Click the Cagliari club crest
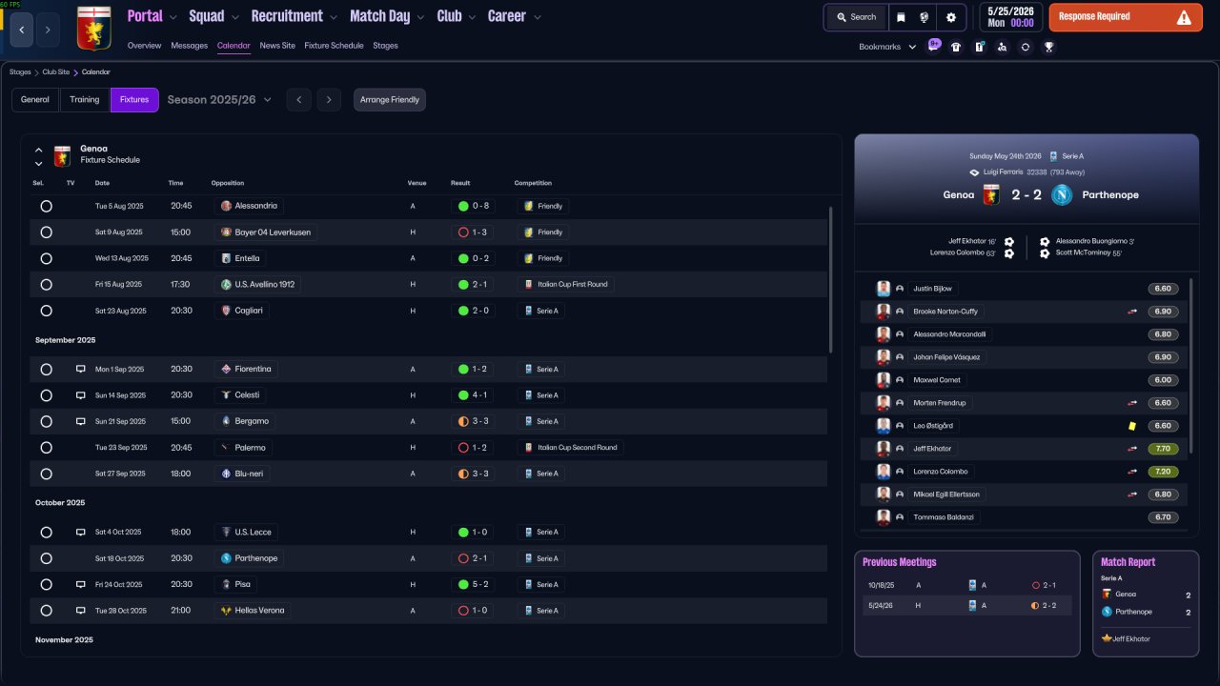Image resolution: width=1220 pixels, height=686 pixels. tap(226, 311)
